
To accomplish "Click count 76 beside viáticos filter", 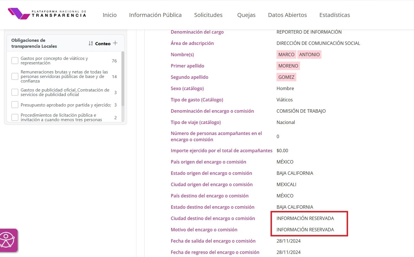I will coord(114,61).
